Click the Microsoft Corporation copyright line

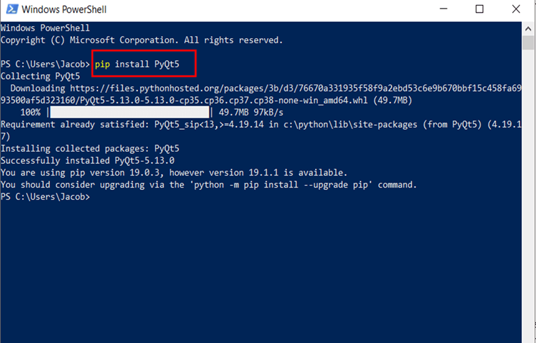[x=142, y=40]
